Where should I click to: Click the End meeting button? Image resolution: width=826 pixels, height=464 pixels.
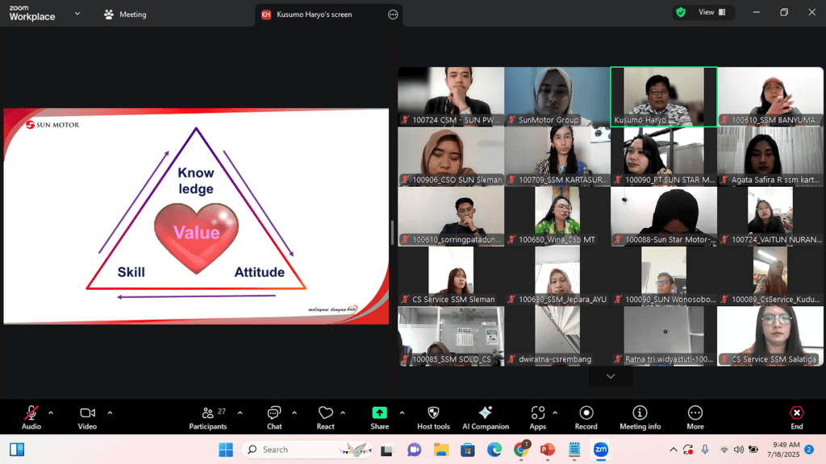796,416
